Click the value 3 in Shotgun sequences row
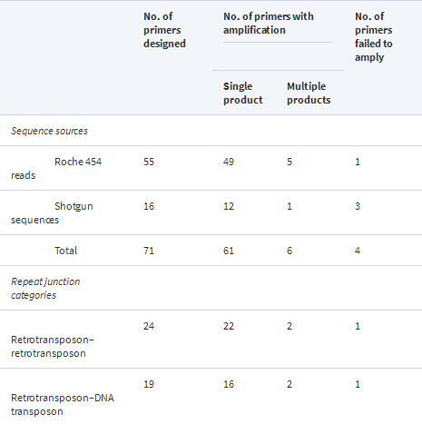 pos(358,206)
